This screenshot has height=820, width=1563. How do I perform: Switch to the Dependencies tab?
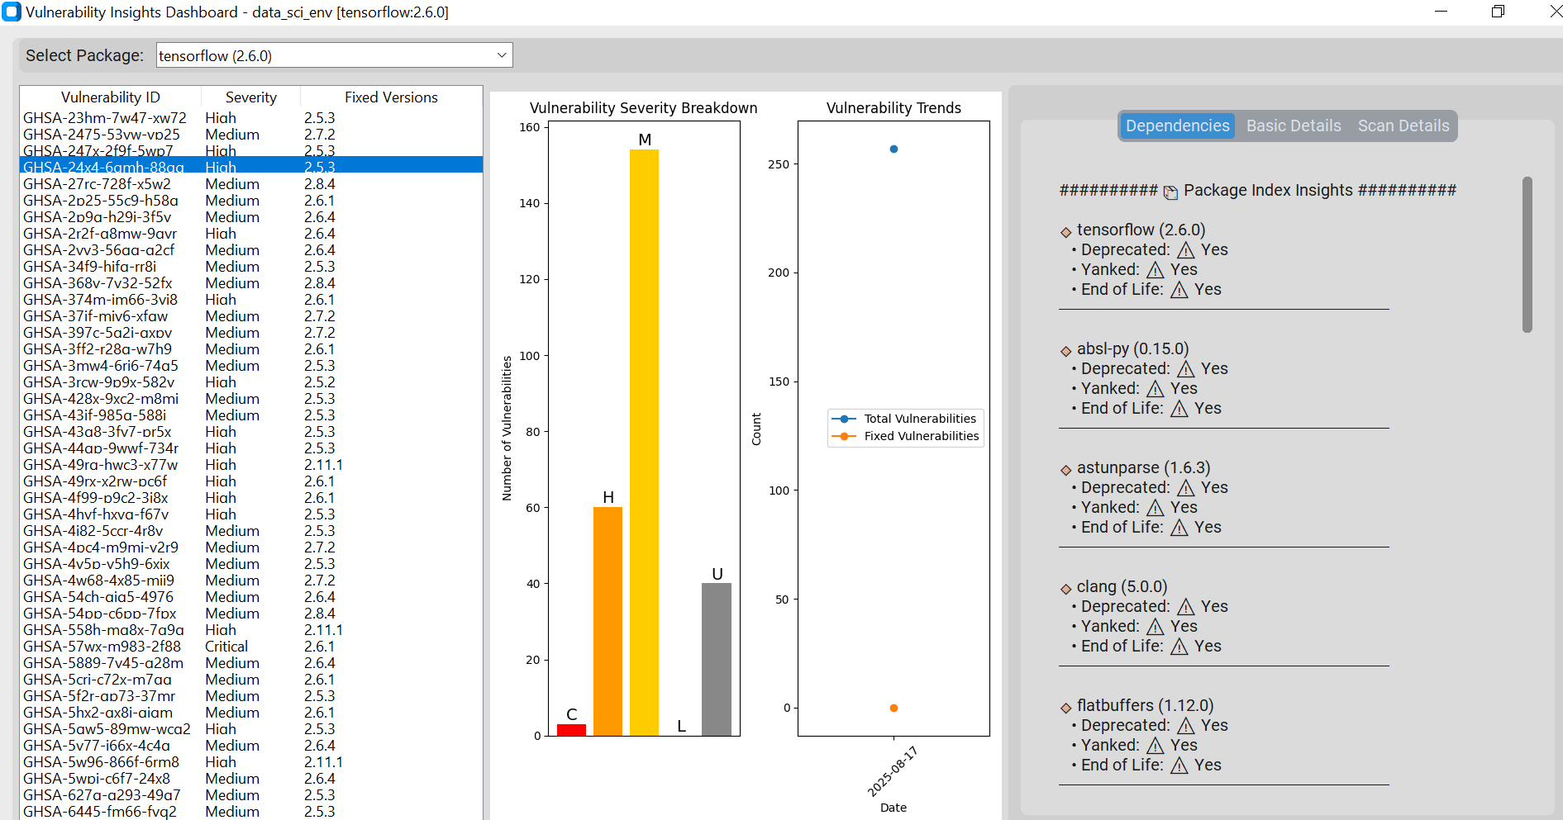pyautogui.click(x=1177, y=126)
